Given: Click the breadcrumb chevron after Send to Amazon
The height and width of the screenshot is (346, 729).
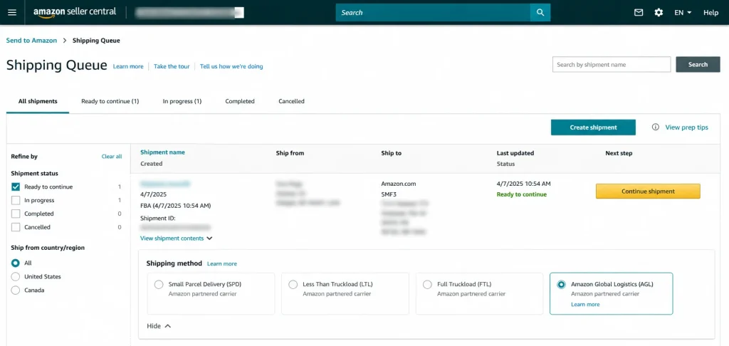Looking at the screenshot, I should 65,41.
